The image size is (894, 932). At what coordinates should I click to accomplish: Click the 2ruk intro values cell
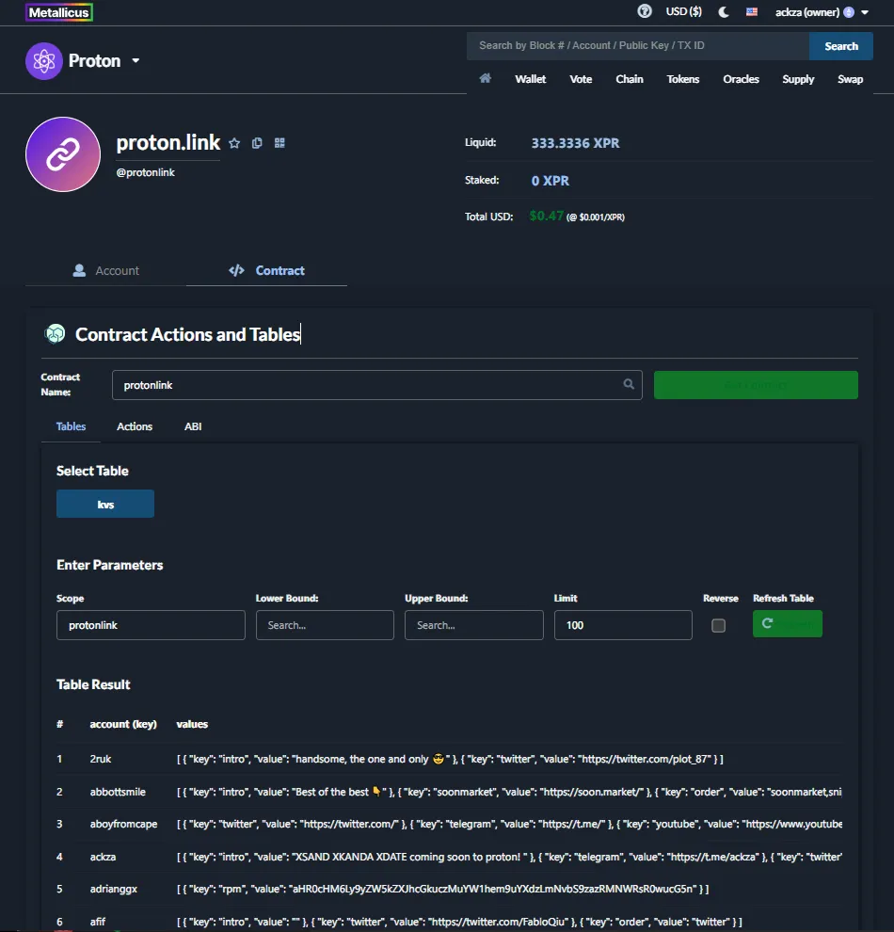(x=450, y=759)
